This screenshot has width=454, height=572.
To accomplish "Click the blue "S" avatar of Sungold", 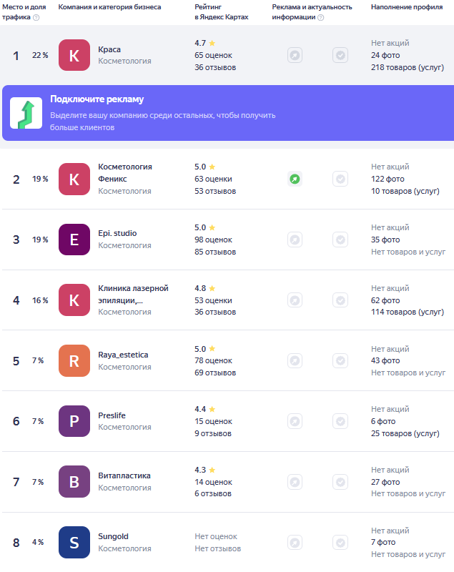I will (74, 542).
